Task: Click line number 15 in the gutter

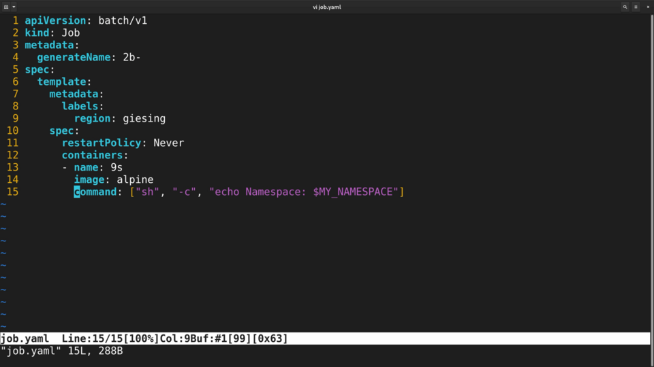Action: point(12,192)
